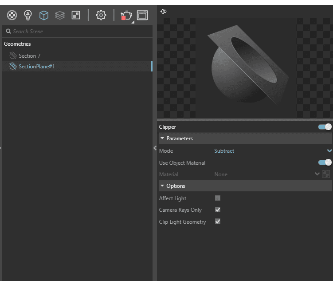Uncheck Camera Rays Only checkbox
Viewport: 333px width, 281px height.
218,210
